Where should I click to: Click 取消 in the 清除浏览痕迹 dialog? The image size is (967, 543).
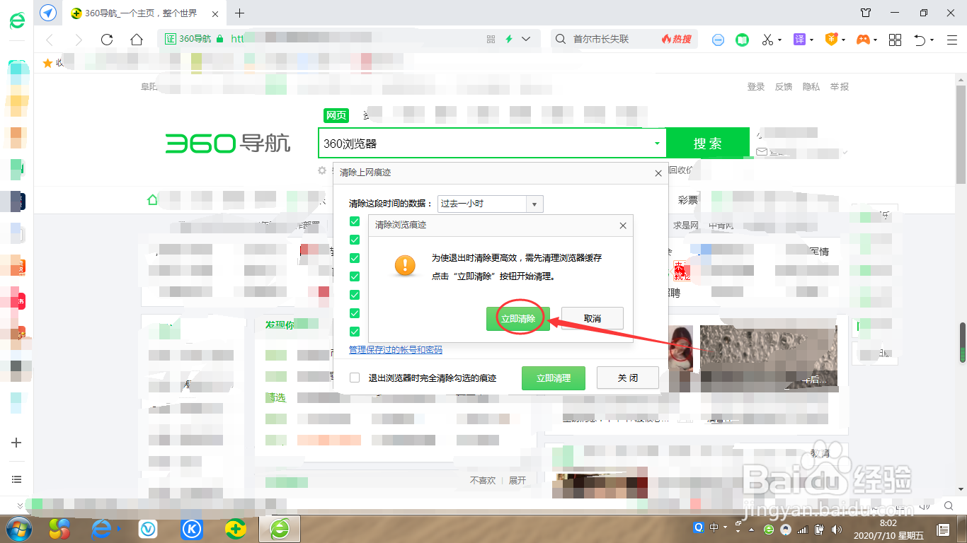(x=593, y=319)
